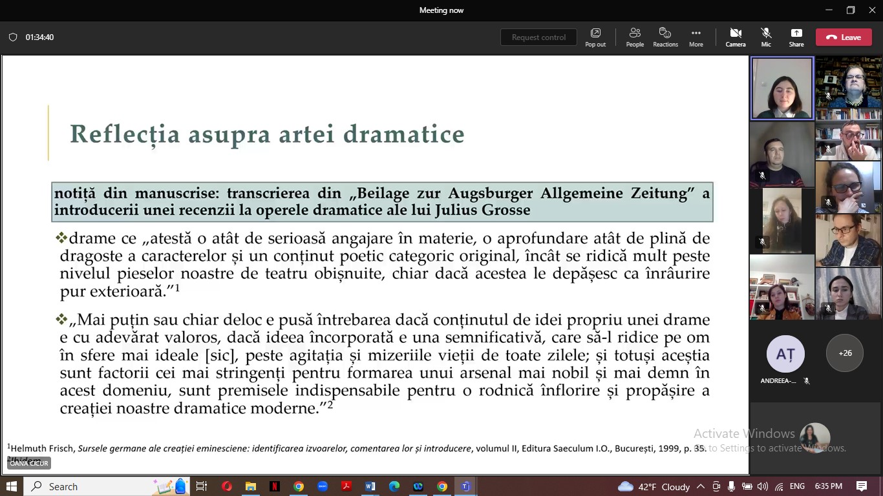
Task: Click the meeting timer 01:34:40
Action: 40,37
